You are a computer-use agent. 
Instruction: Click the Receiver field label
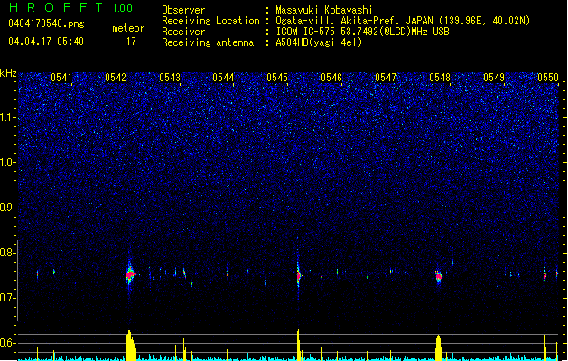click(183, 32)
